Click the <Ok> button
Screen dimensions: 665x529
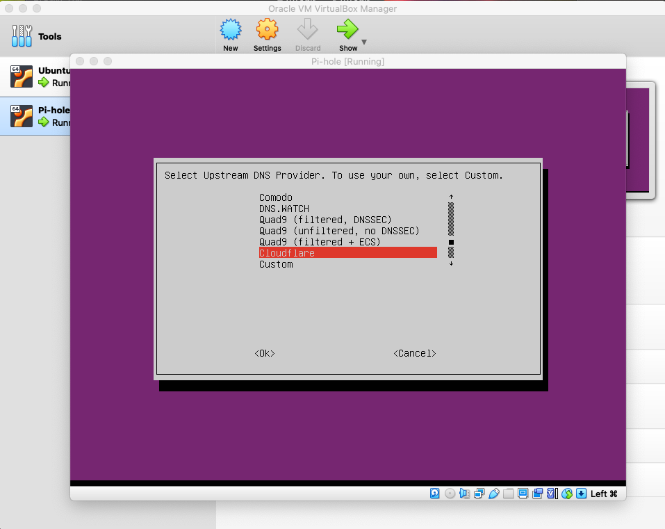click(265, 353)
